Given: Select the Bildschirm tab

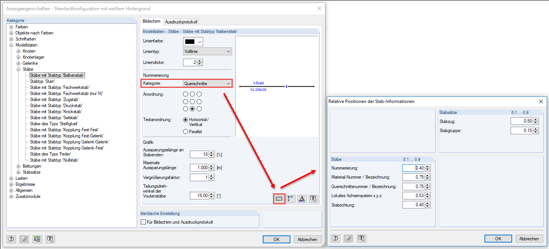Looking at the screenshot, I should tap(151, 22).
